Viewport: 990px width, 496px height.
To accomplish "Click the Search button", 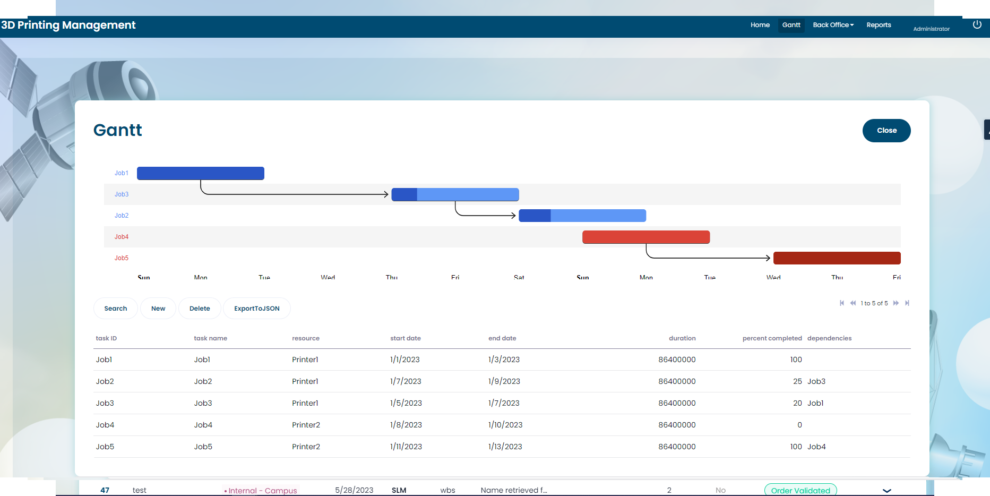I will tap(115, 309).
